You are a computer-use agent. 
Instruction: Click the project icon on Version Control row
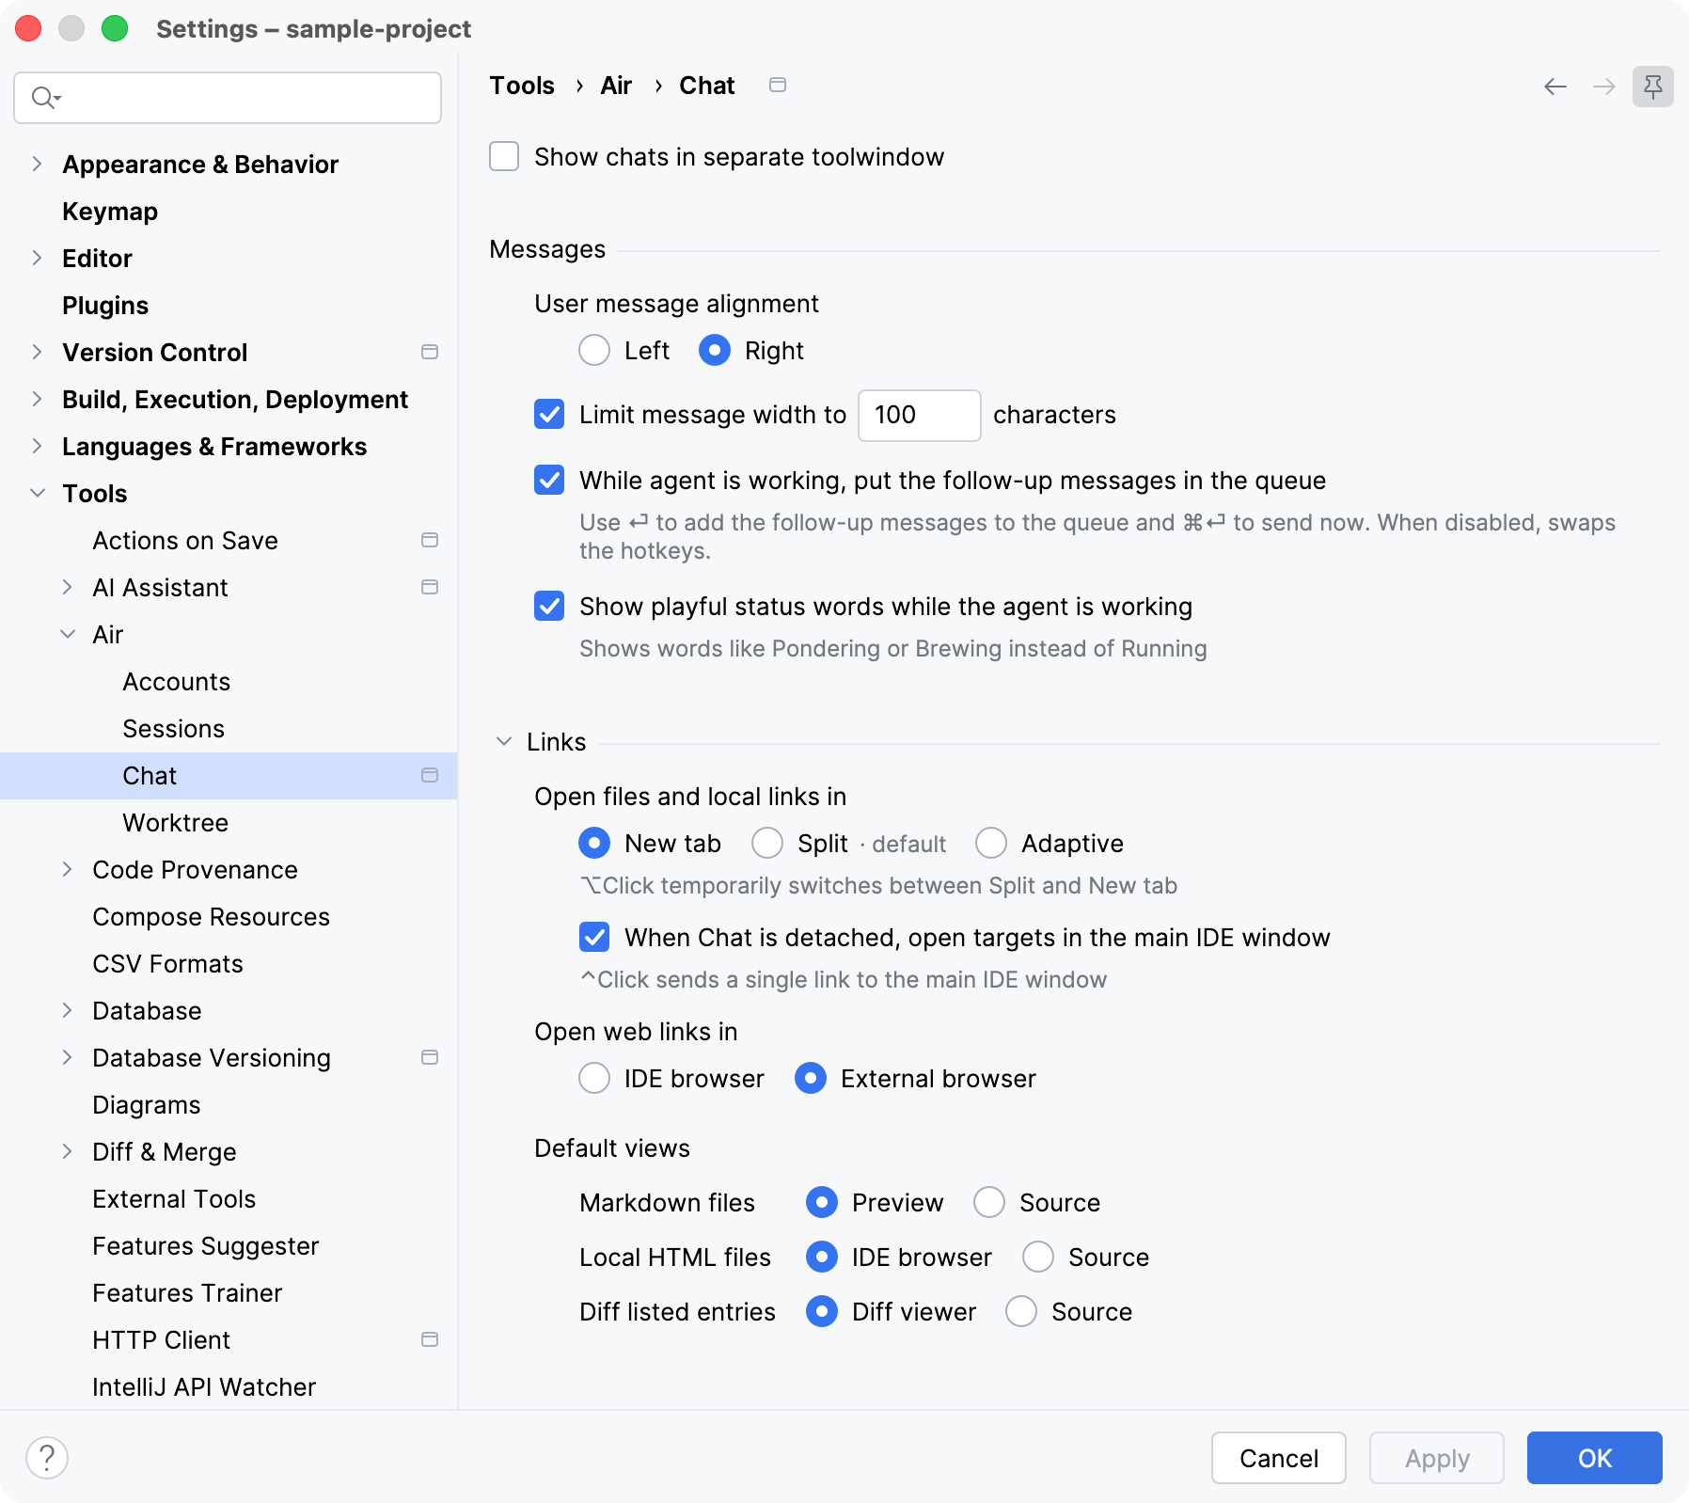(x=430, y=352)
